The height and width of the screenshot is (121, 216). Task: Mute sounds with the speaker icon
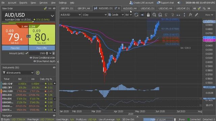click(179, 3)
